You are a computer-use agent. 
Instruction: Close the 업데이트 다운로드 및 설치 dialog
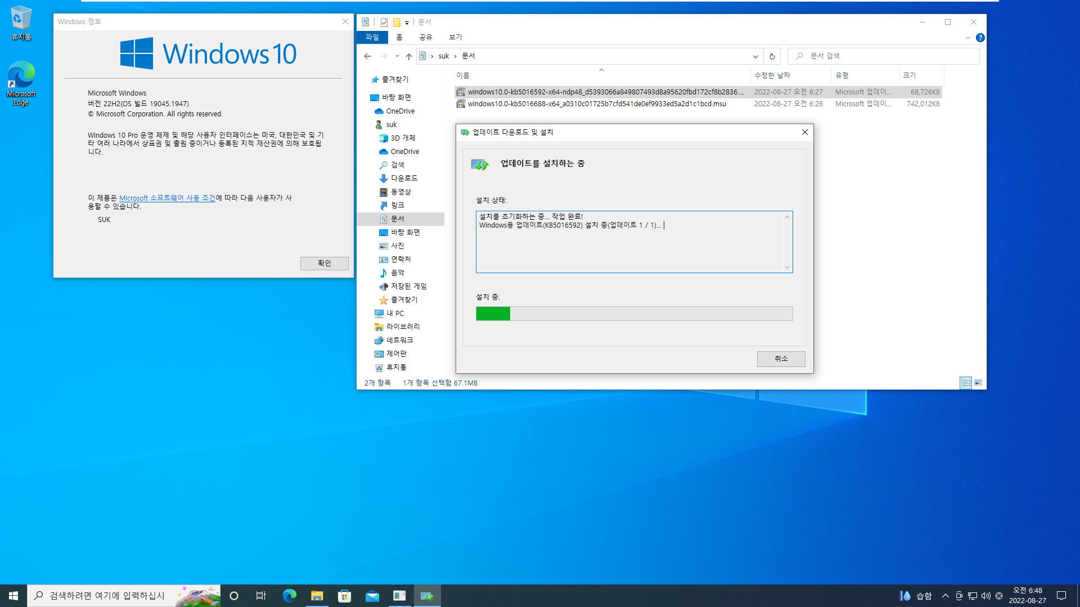point(804,132)
